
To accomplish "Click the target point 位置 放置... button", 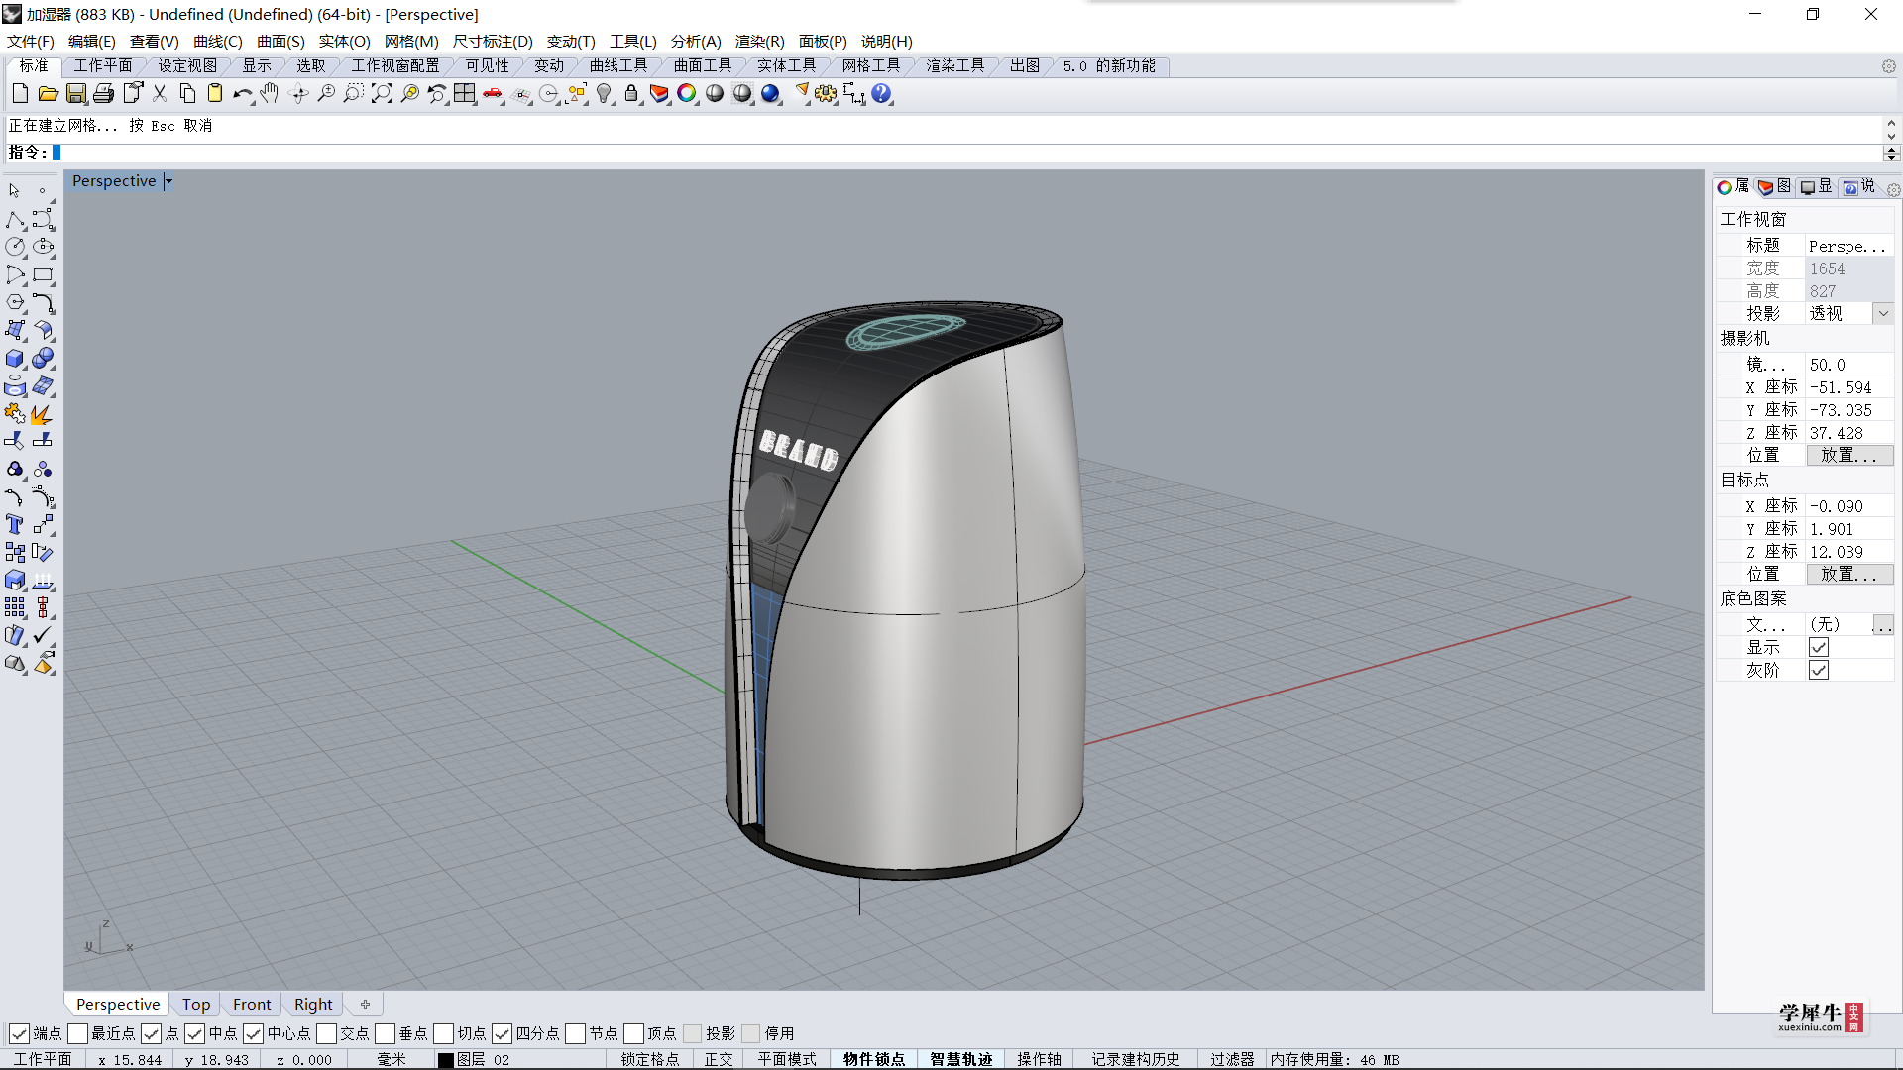I will pos(1849,574).
